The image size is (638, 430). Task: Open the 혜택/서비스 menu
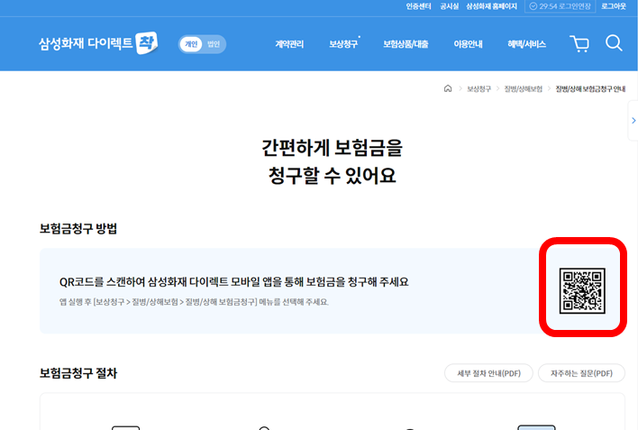[x=526, y=44]
